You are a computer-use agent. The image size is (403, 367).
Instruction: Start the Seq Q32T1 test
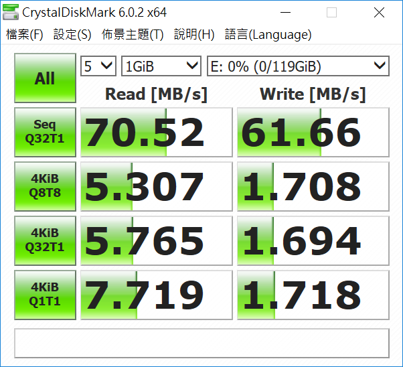pos(45,132)
